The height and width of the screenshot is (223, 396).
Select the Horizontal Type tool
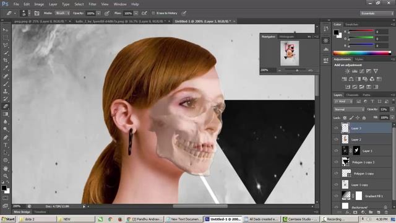6,145
